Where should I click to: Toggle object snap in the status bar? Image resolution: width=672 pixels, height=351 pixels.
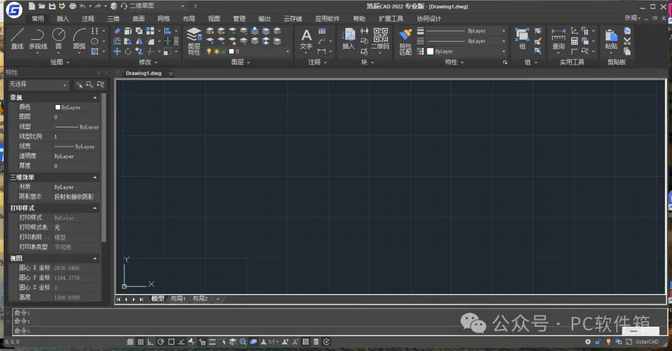pos(171,342)
